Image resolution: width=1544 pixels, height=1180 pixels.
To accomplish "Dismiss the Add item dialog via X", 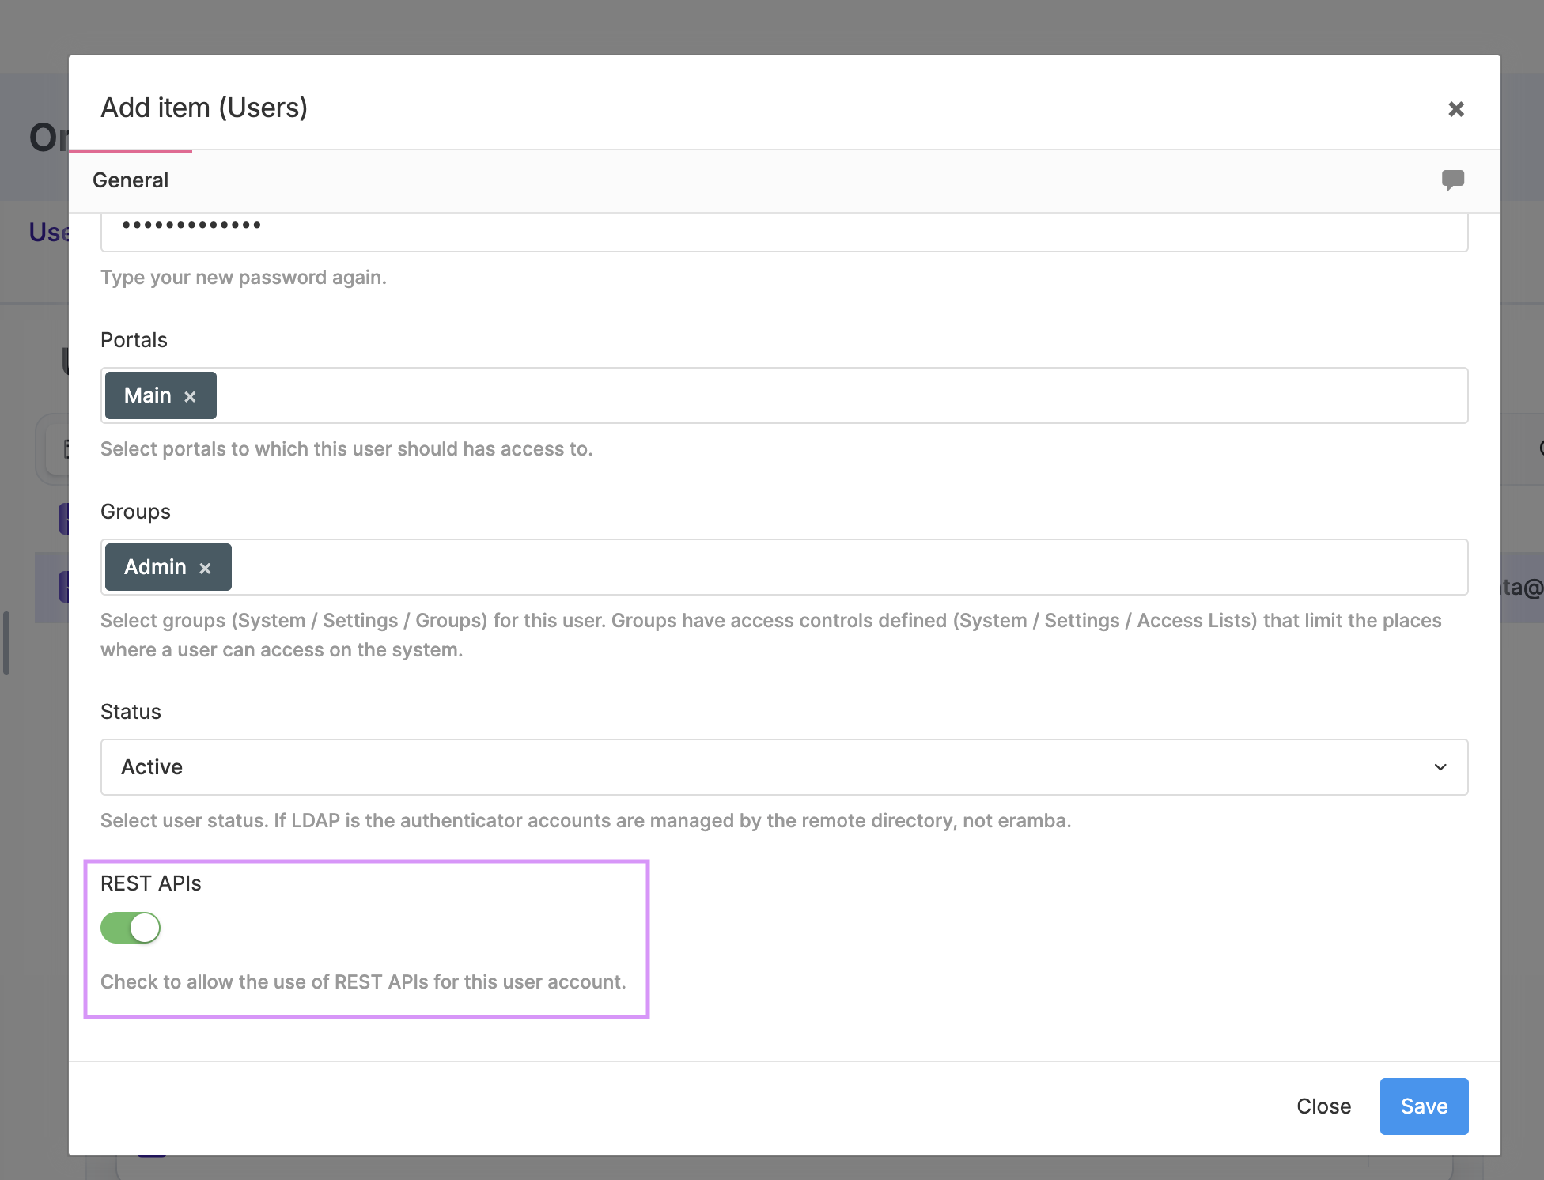I will click(1455, 109).
